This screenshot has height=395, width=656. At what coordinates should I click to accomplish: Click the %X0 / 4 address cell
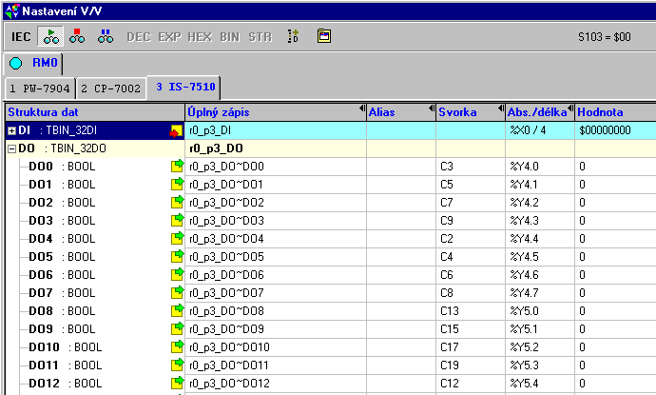(x=540, y=130)
